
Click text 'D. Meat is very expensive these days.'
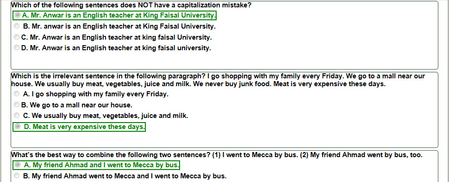[x=84, y=127]
